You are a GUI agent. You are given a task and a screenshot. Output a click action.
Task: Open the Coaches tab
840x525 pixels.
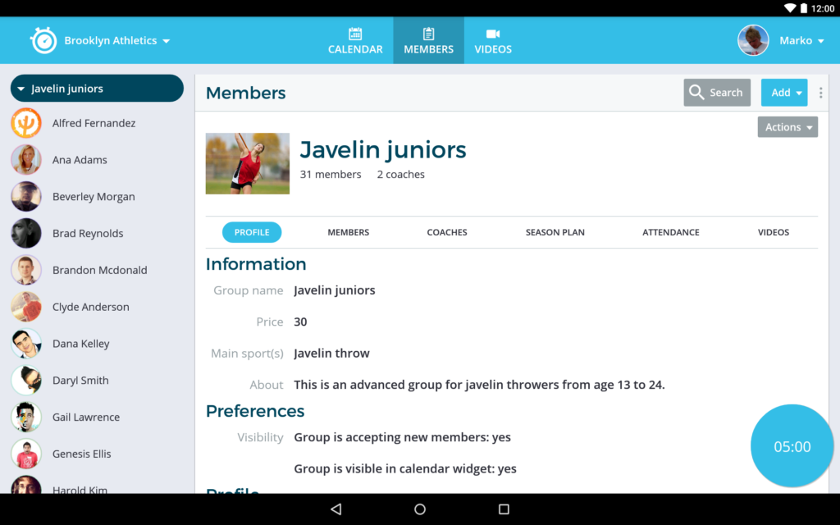coord(447,232)
